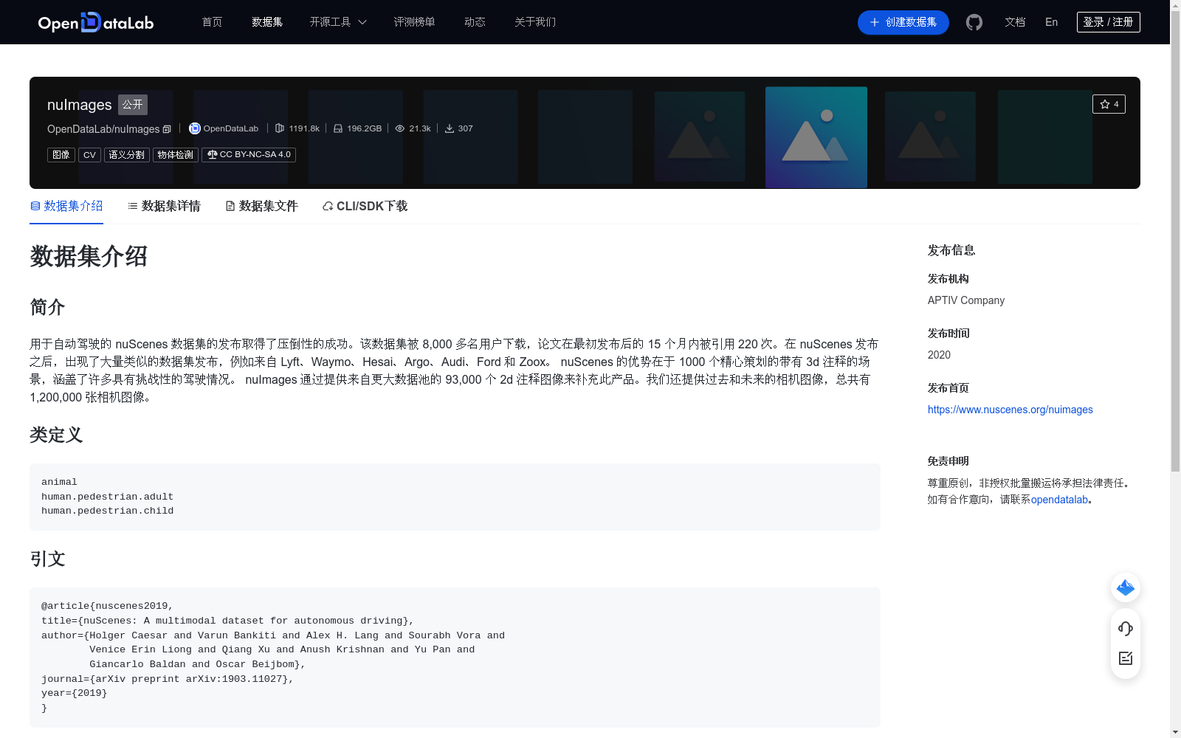1181x738 pixels.
Task: Click the APTIV Company publisher text
Action: click(x=966, y=300)
